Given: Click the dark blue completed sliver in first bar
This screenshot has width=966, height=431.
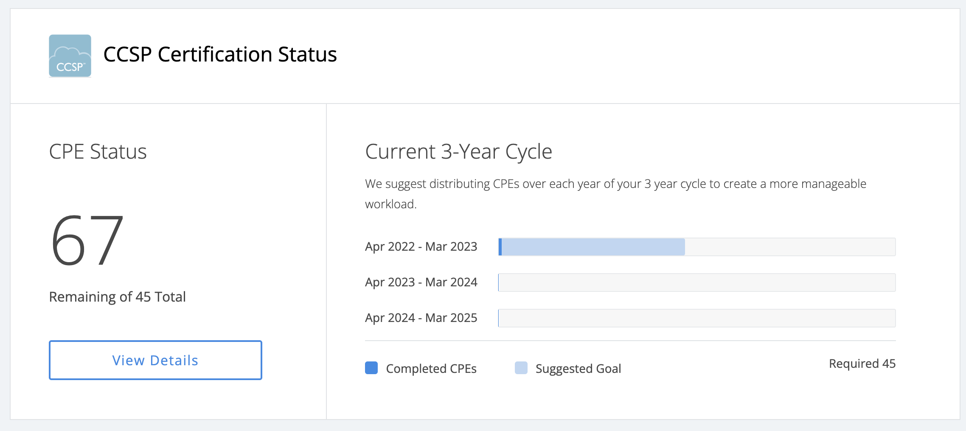Looking at the screenshot, I should pos(500,247).
